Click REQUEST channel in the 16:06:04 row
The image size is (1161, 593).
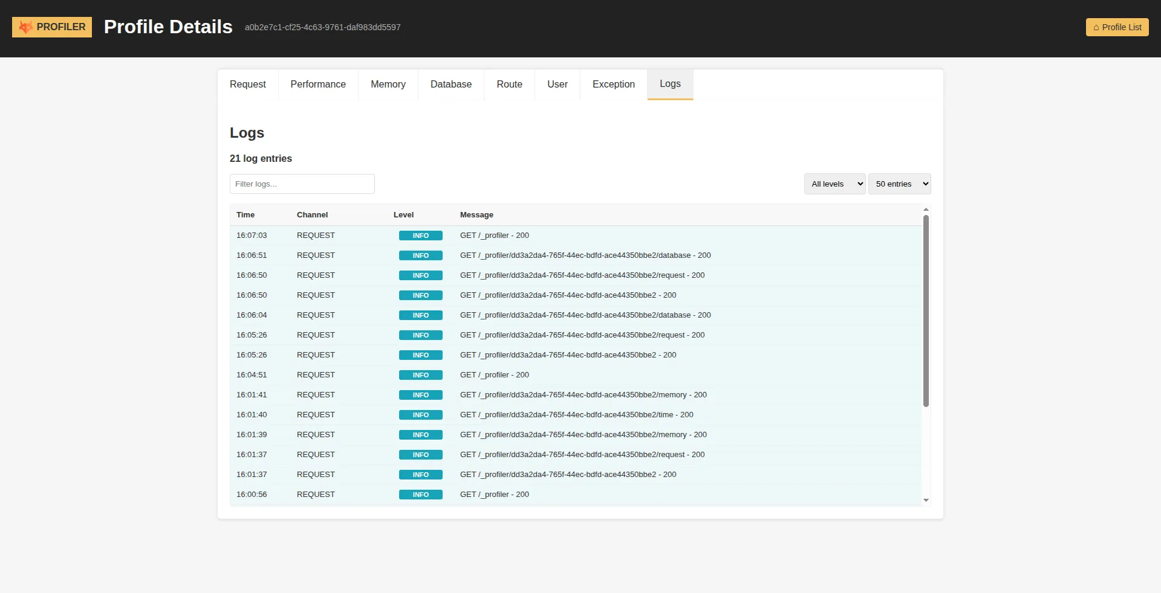tap(316, 315)
